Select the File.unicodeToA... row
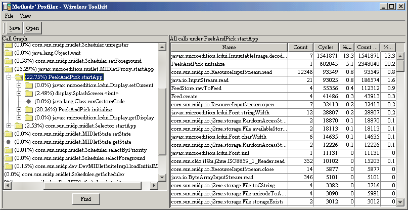Image resolution: width=408 pixels, height=210 pixels. pos(283,194)
